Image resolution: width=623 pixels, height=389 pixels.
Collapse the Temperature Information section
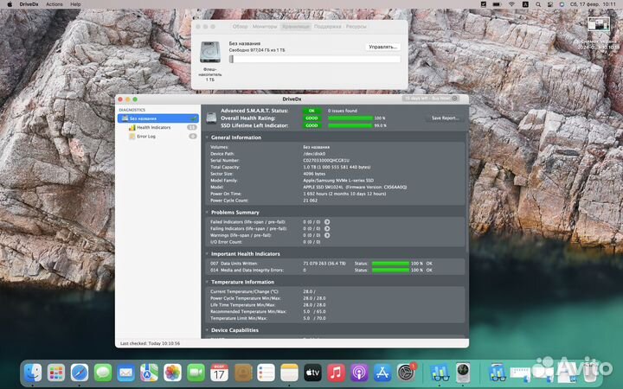(x=207, y=282)
